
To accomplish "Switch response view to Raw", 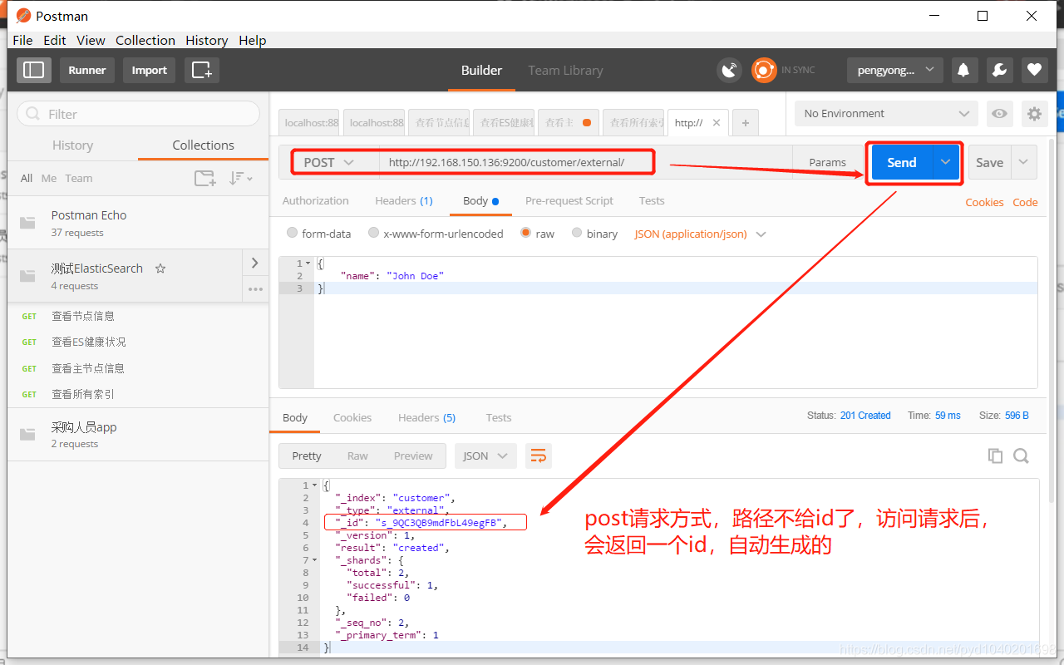I will coord(357,456).
